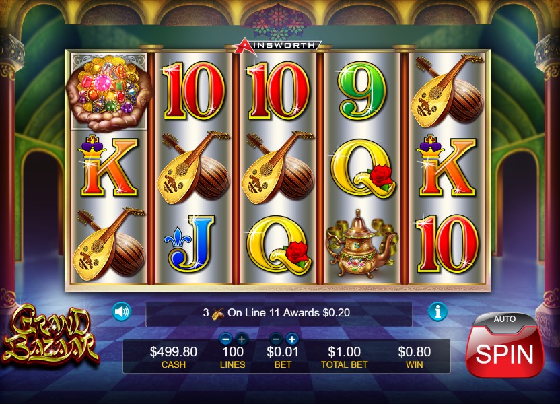Decrease the number of lines
Image resolution: width=560 pixels, height=404 pixels.
(x=225, y=338)
